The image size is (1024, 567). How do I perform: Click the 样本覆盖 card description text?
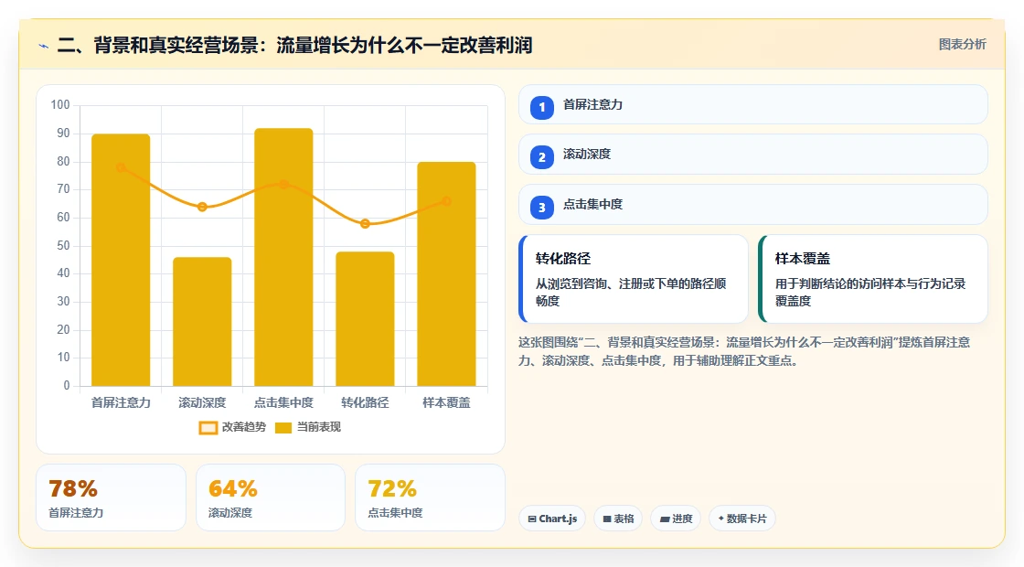click(870, 292)
